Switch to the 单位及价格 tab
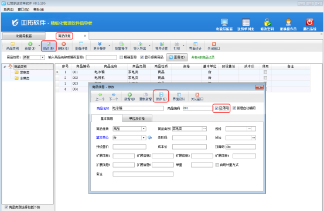Image resolution: width=324 pixels, height=211 pixels. tap(137, 119)
